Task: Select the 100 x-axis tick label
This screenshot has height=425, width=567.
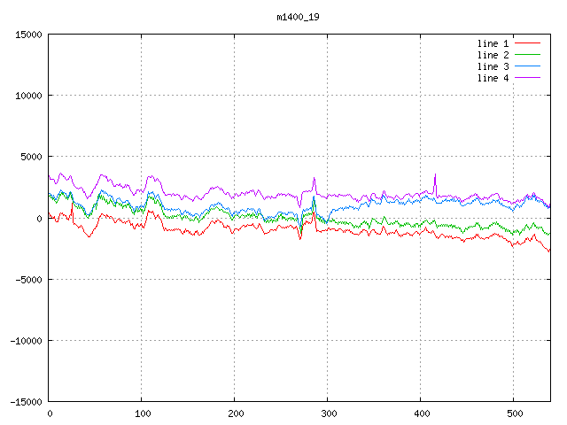Action: tap(142, 413)
